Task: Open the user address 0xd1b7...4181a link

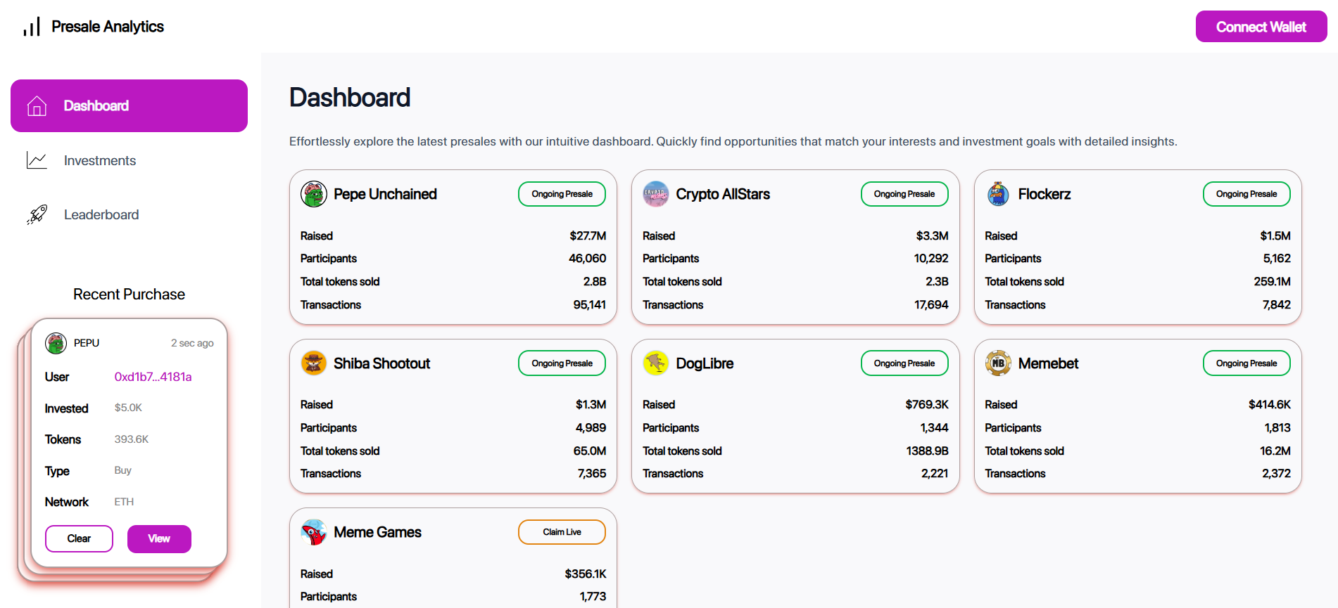Action: (153, 377)
